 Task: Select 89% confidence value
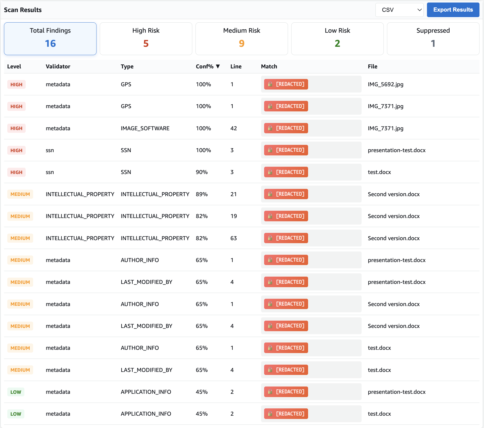click(202, 194)
